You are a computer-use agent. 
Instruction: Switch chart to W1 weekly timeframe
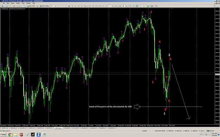coord(112,6)
